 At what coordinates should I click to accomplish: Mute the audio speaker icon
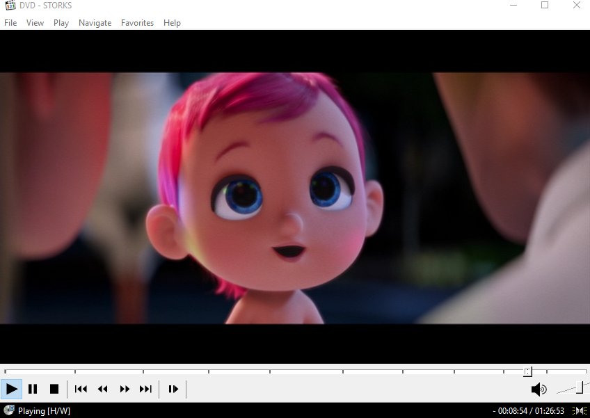pos(539,389)
